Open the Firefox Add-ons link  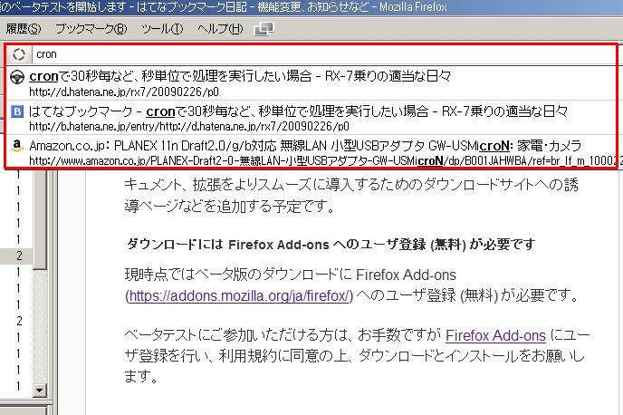[x=495, y=335]
